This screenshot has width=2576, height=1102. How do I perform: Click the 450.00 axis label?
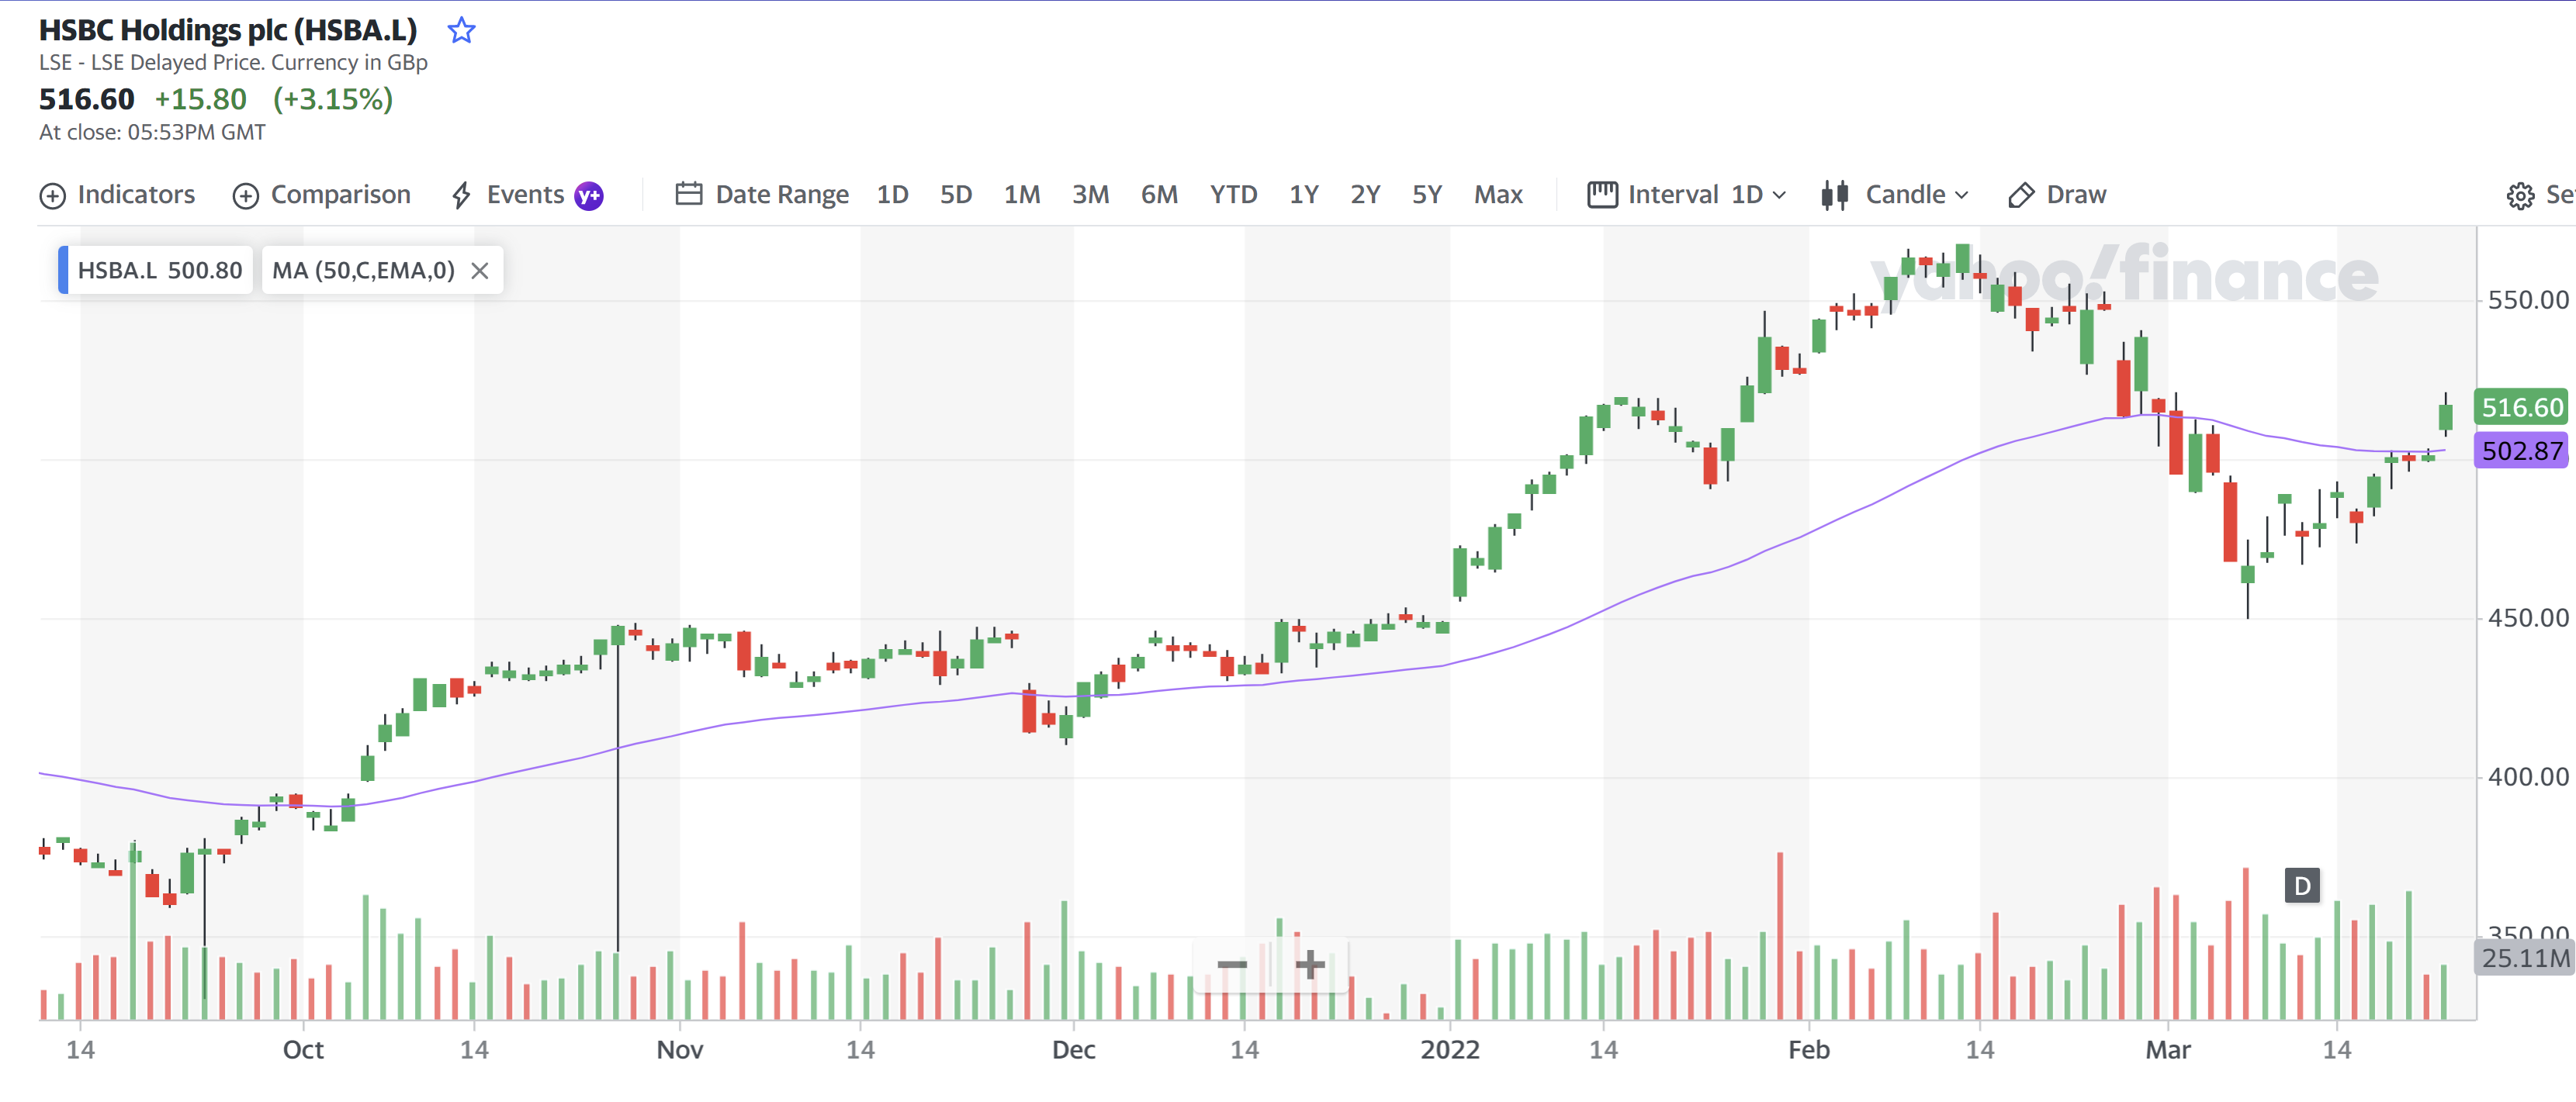coord(2527,617)
